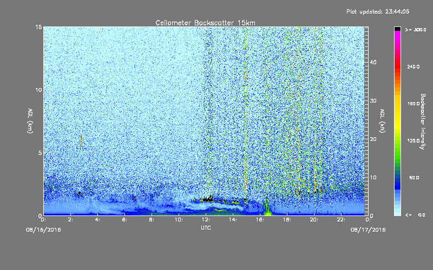The image size is (433, 270).
Task: Click the "12:" hour tick label
Action: pos(206,220)
